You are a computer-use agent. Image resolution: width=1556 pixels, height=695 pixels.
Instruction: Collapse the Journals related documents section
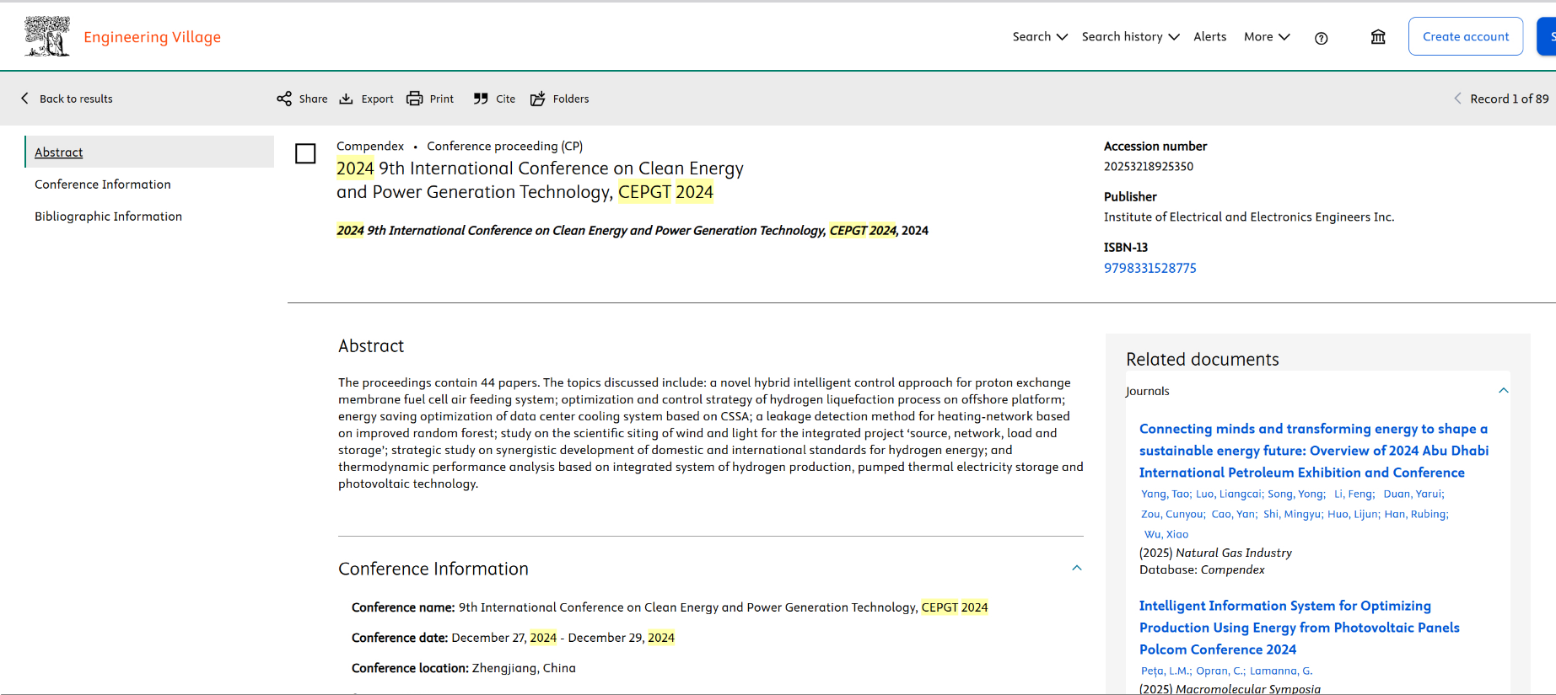click(x=1504, y=391)
